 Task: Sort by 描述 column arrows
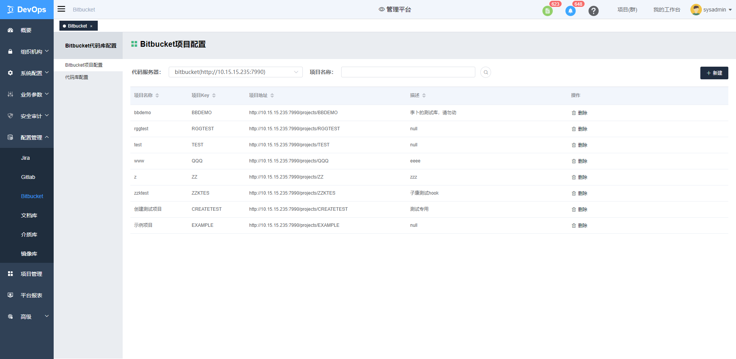point(424,95)
